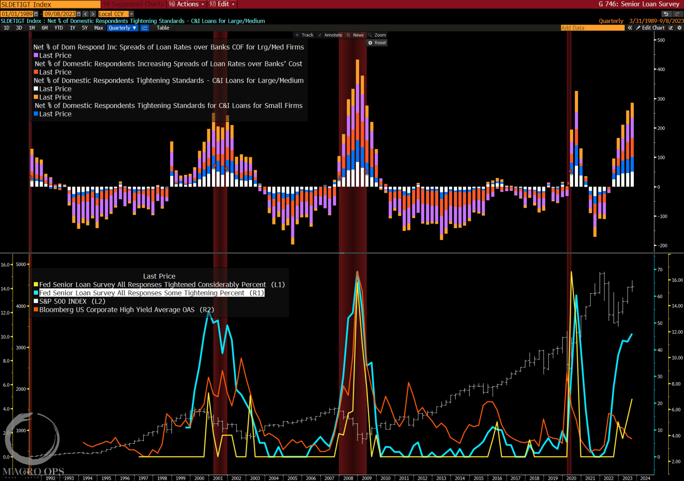Image resolution: width=684 pixels, height=481 pixels.
Task: Select Small Firms tightening standards legend title
Action: coord(168,105)
